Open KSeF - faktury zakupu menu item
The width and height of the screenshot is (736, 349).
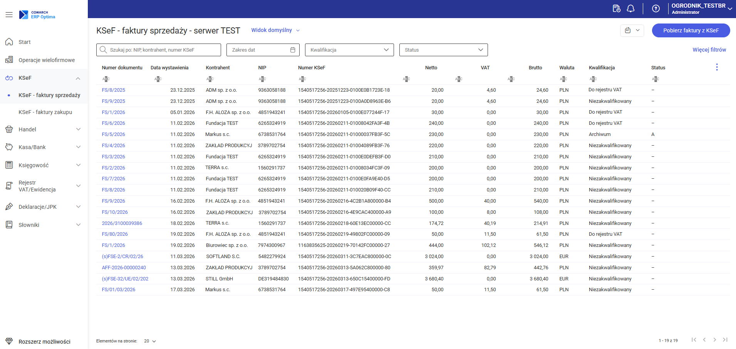pyautogui.click(x=45, y=112)
